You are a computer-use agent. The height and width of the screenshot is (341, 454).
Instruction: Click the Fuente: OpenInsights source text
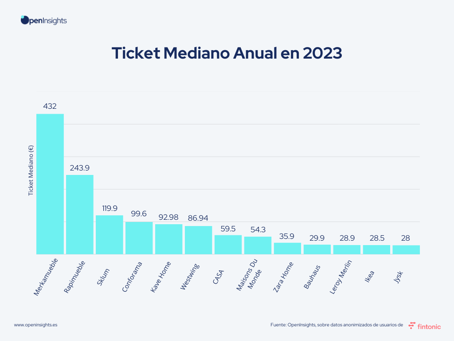coord(336,325)
